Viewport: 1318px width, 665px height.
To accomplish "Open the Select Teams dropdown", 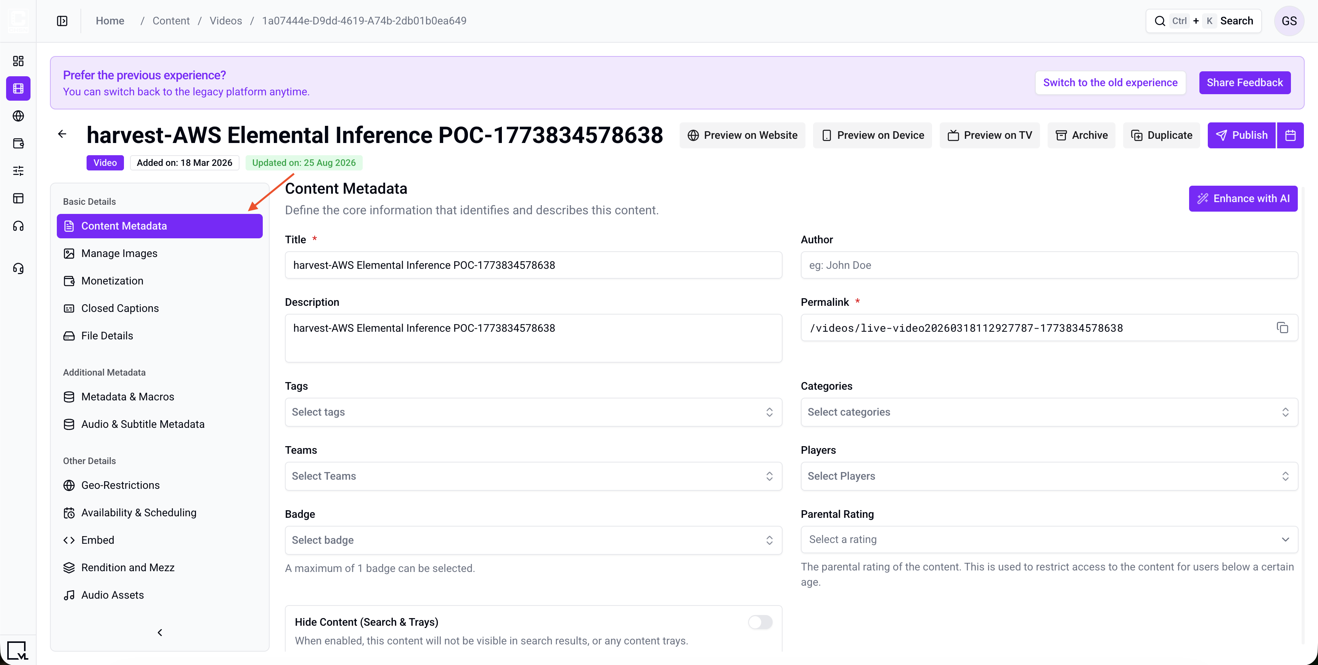I will click(x=533, y=476).
